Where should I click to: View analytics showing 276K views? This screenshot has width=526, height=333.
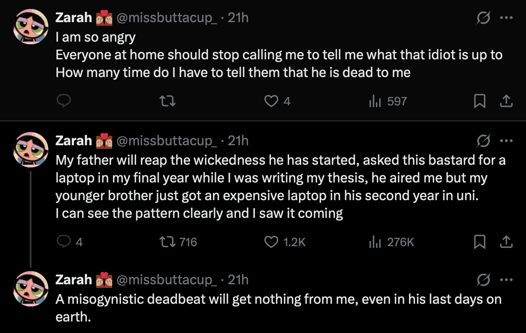point(392,242)
